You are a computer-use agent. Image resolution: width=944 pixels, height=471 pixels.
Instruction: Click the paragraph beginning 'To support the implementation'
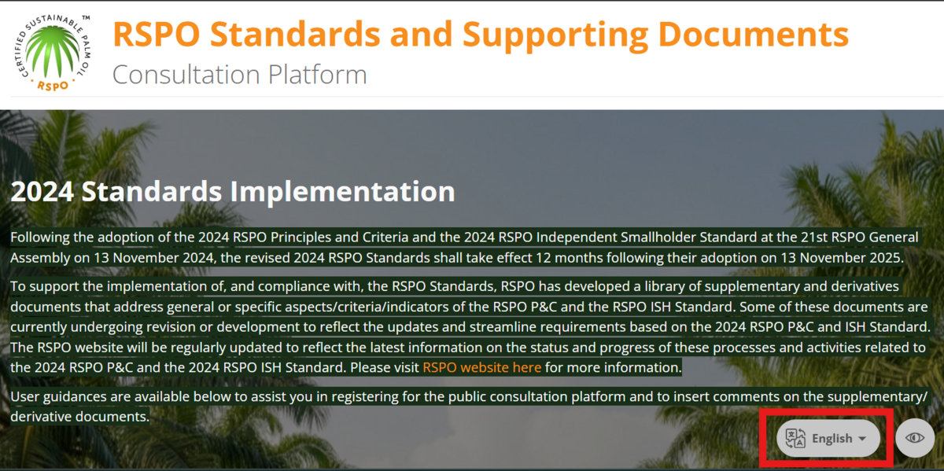pos(464,326)
